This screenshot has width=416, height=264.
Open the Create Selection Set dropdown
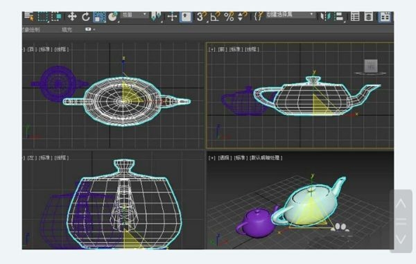291,15
